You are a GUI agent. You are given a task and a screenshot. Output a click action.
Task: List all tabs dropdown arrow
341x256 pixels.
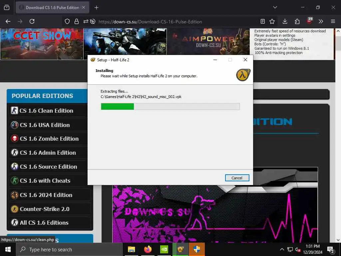click(275, 7)
